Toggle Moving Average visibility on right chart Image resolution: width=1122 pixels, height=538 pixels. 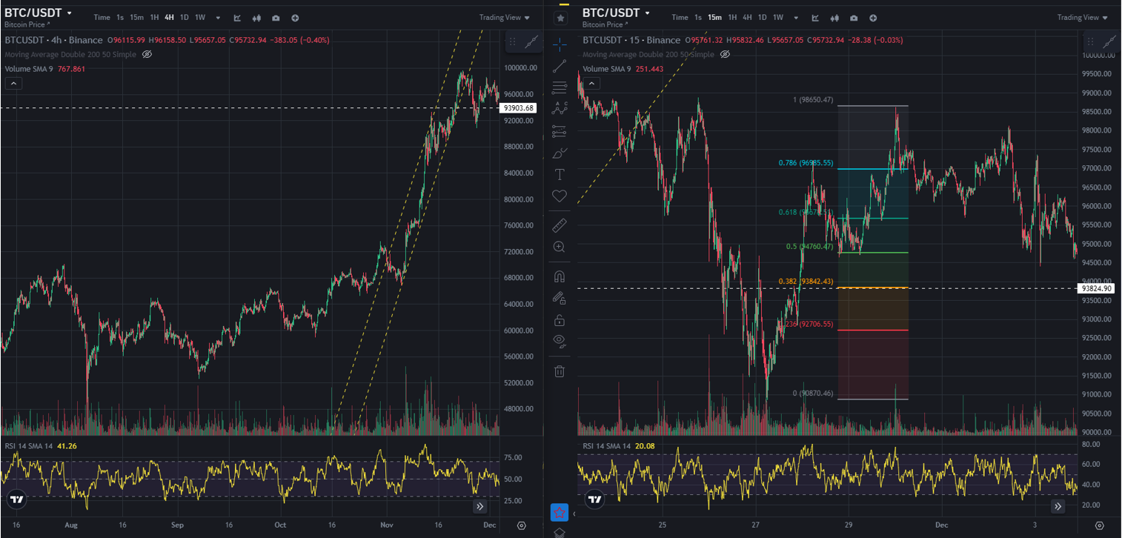[x=725, y=54]
